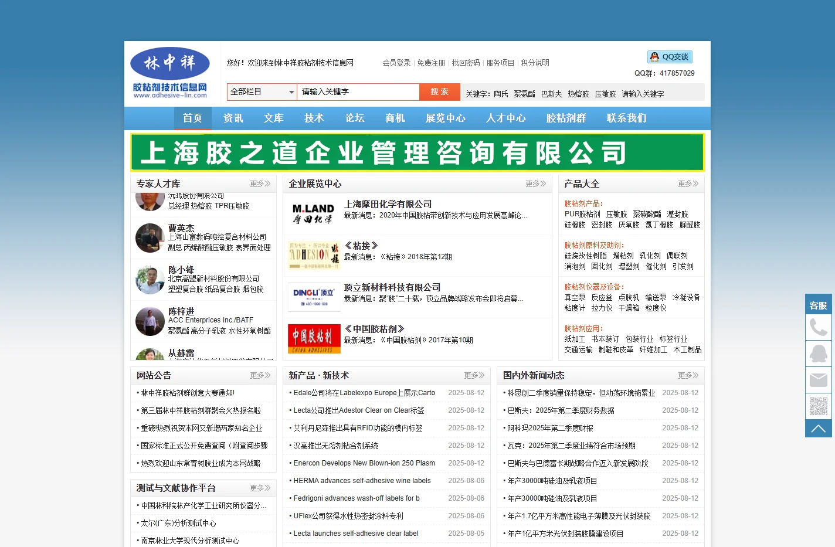Image resolution: width=835 pixels, height=547 pixels.
Task: Expand 更多 in 企业展览中心 panel
Action: (536, 184)
